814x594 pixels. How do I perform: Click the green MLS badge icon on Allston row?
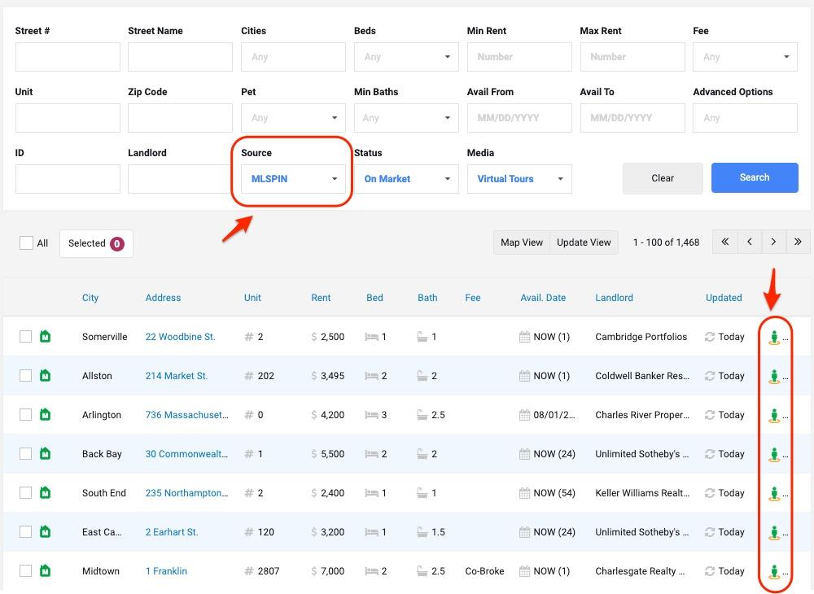coord(46,376)
